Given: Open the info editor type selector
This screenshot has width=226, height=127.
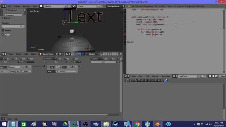Looking at the screenshot, I should [4, 6].
